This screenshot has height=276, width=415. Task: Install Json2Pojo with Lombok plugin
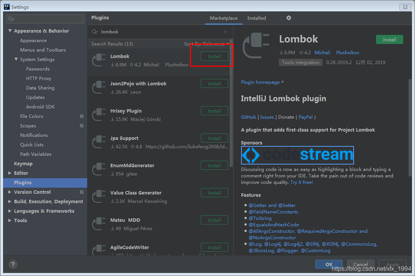pos(215,83)
